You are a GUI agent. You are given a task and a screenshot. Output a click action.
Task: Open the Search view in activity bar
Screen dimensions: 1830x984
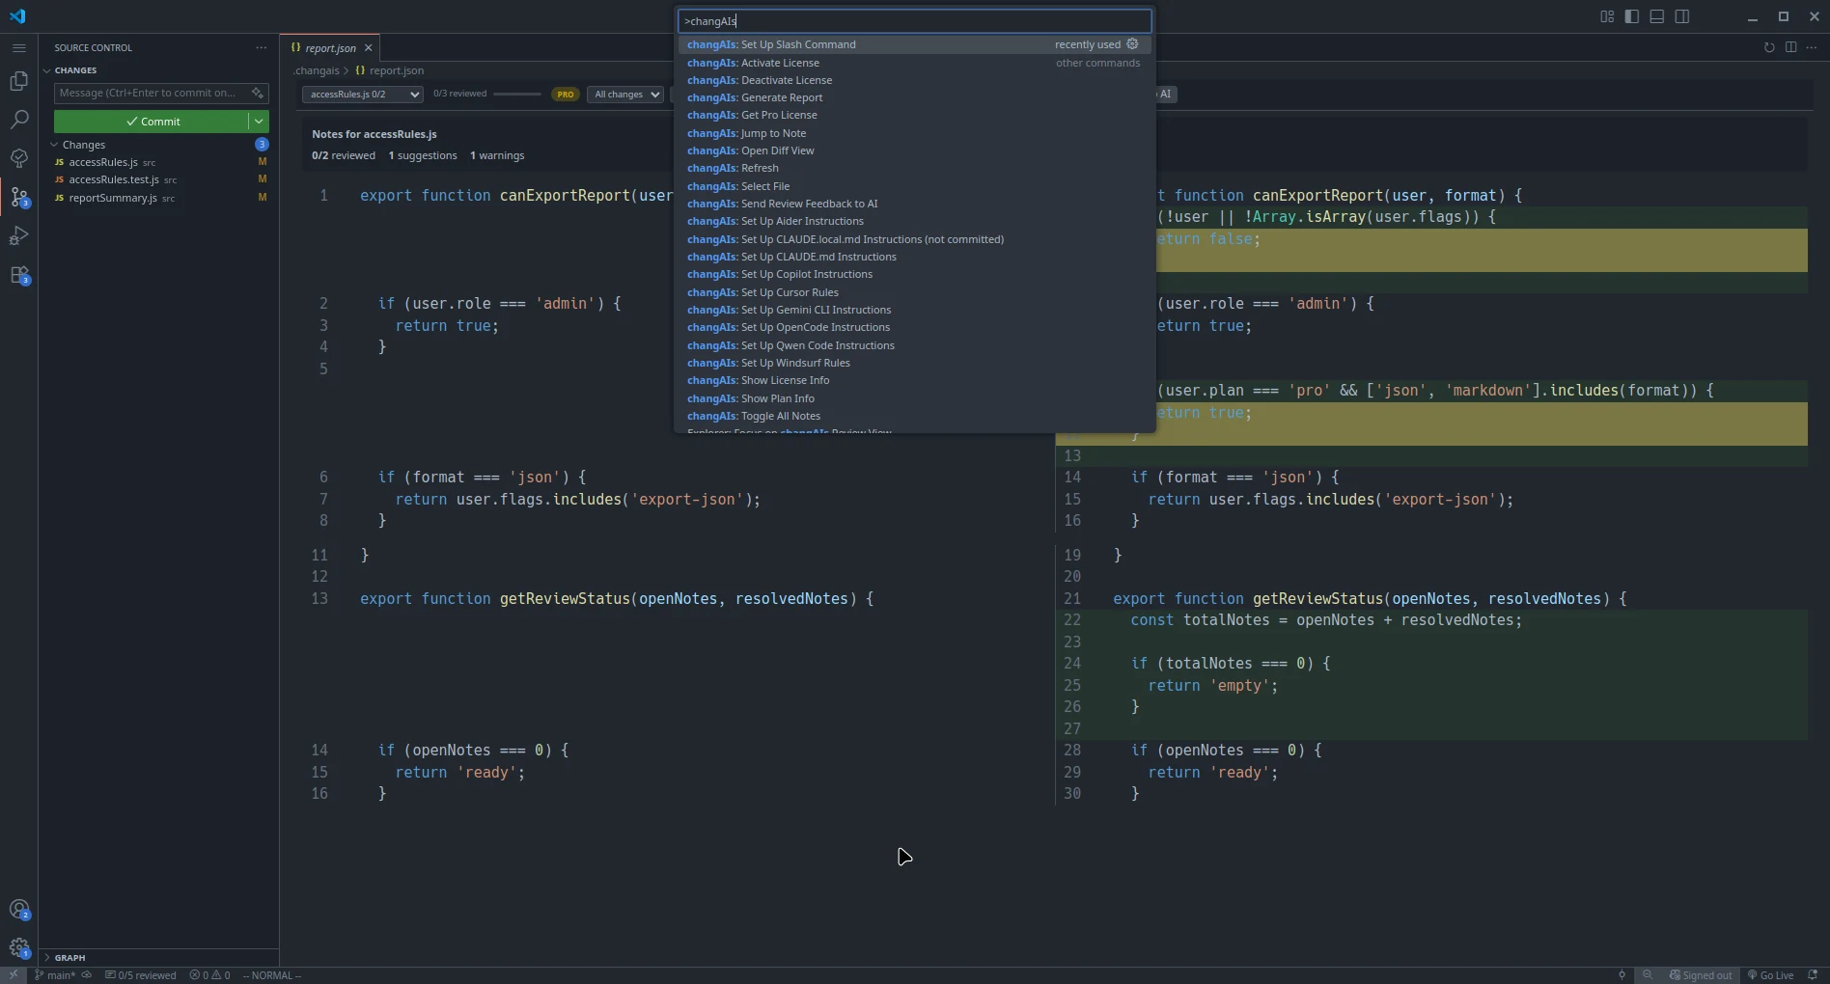click(x=18, y=120)
